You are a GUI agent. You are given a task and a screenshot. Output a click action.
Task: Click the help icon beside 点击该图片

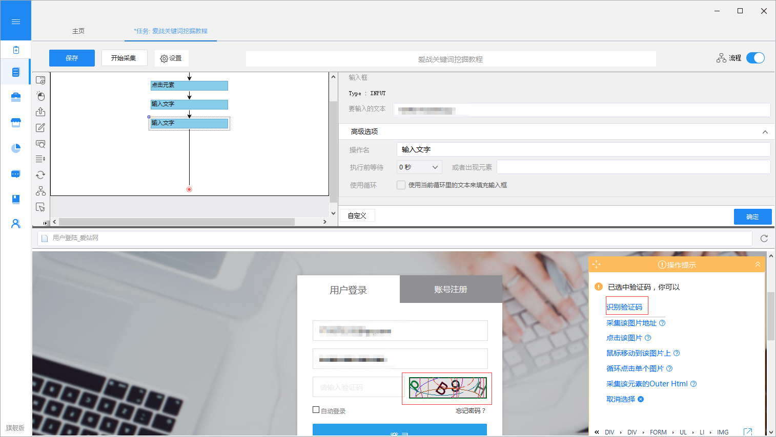pos(648,338)
